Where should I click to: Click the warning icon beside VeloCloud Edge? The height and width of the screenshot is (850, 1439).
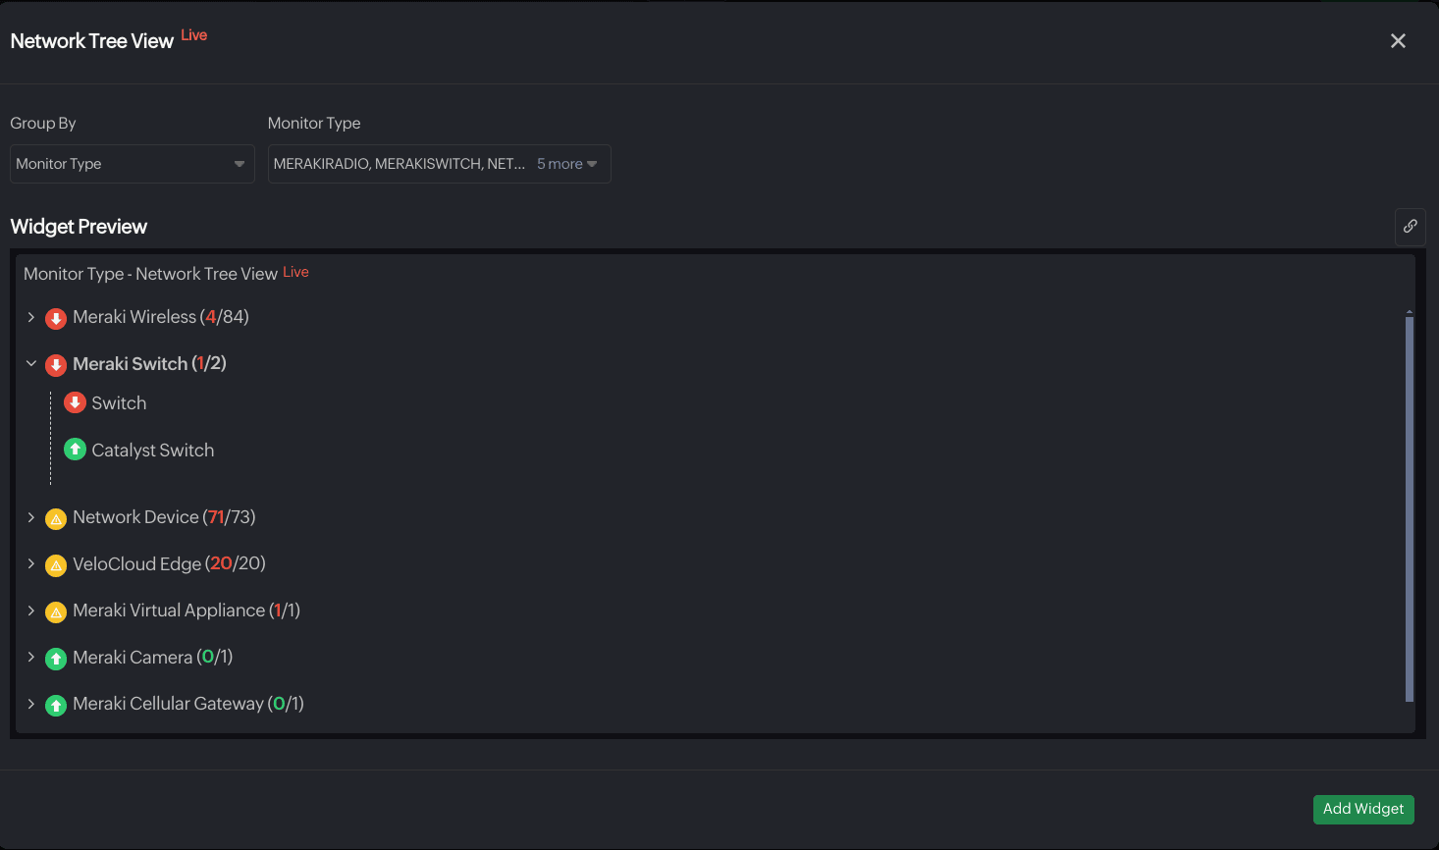coord(56,565)
